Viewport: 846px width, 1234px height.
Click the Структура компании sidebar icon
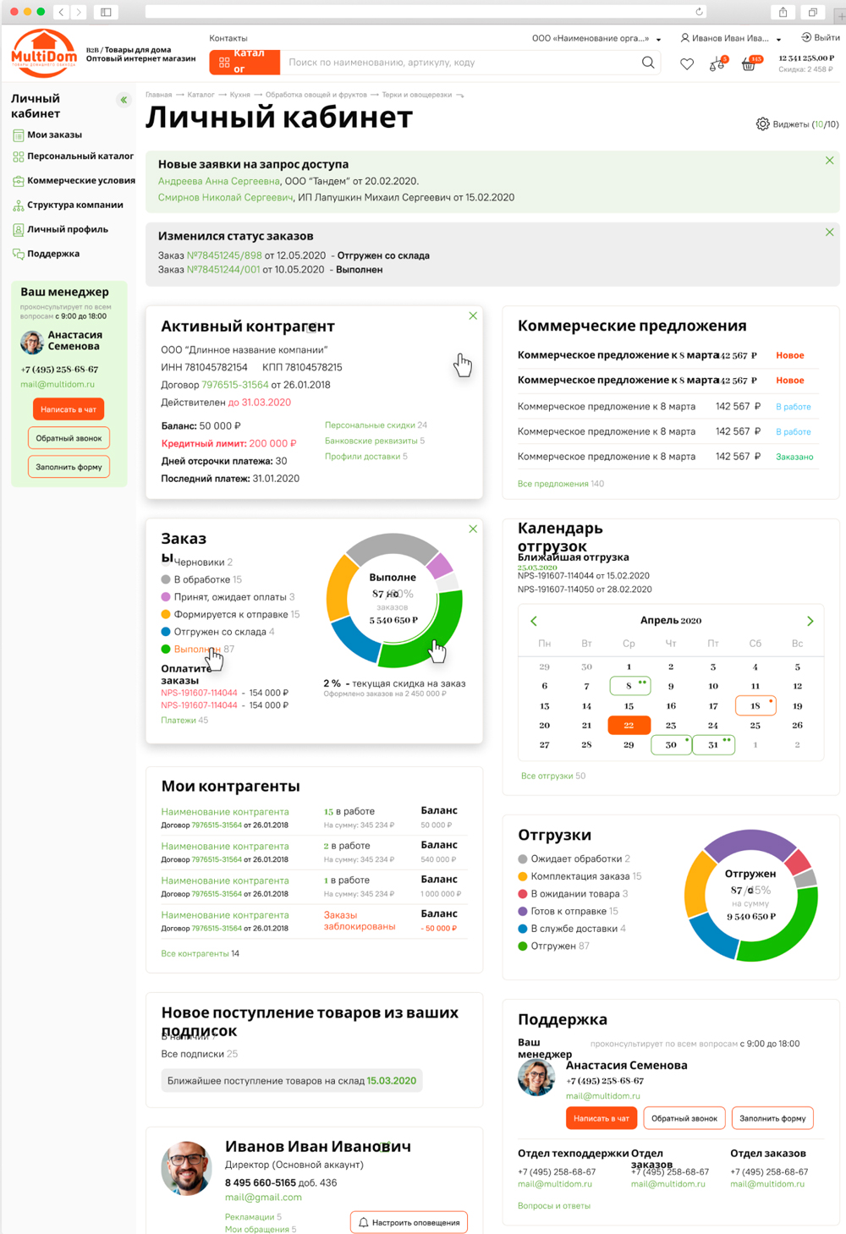pyautogui.click(x=18, y=206)
